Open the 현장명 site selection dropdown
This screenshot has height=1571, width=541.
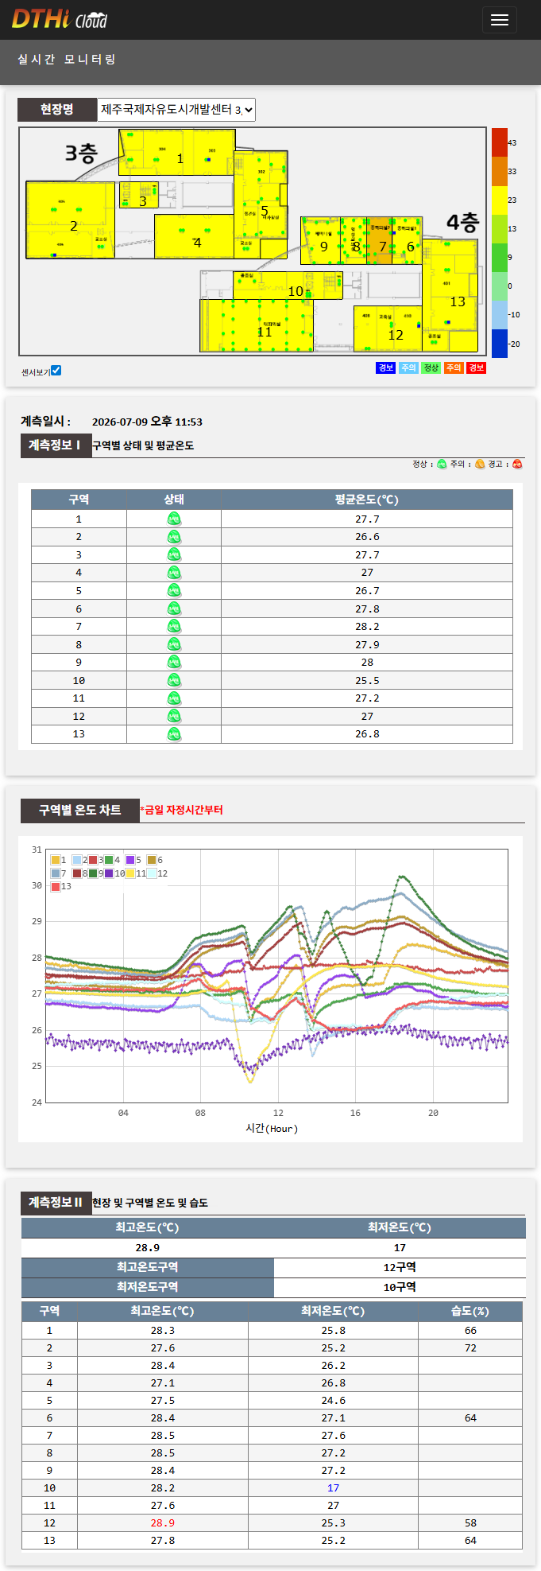(176, 110)
